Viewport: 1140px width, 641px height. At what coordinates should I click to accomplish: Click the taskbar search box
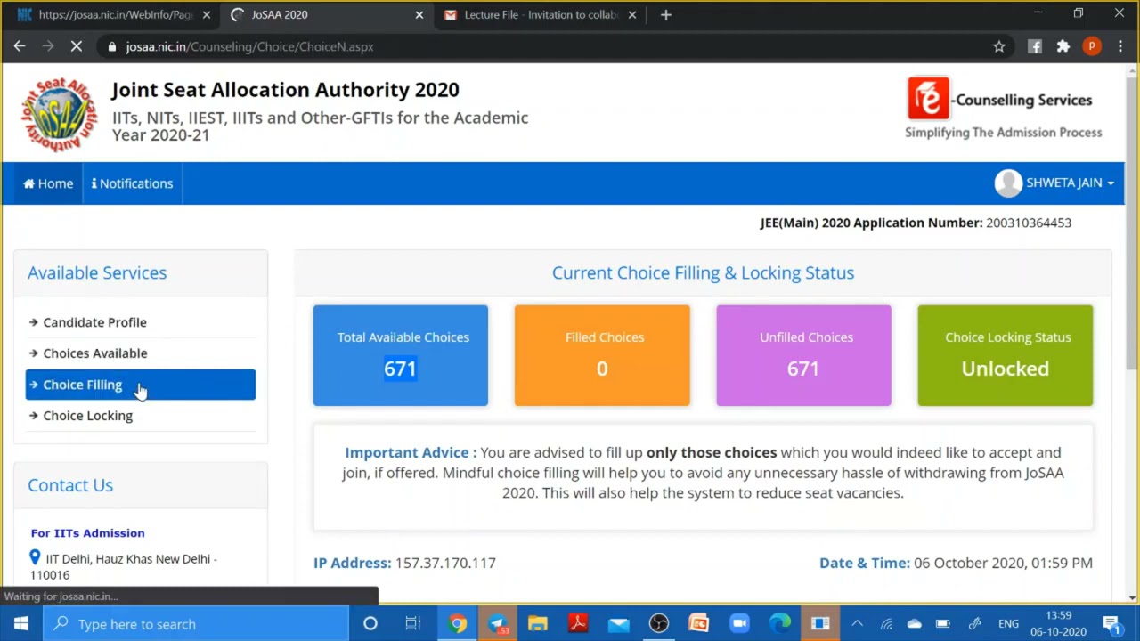(x=196, y=624)
